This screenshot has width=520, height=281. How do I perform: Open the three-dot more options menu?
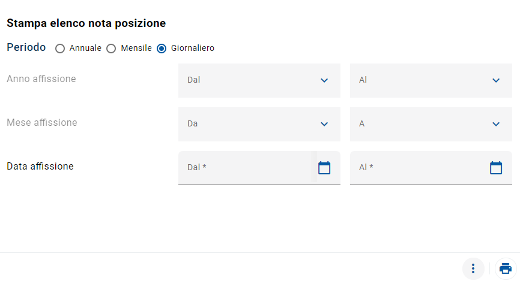tap(473, 268)
